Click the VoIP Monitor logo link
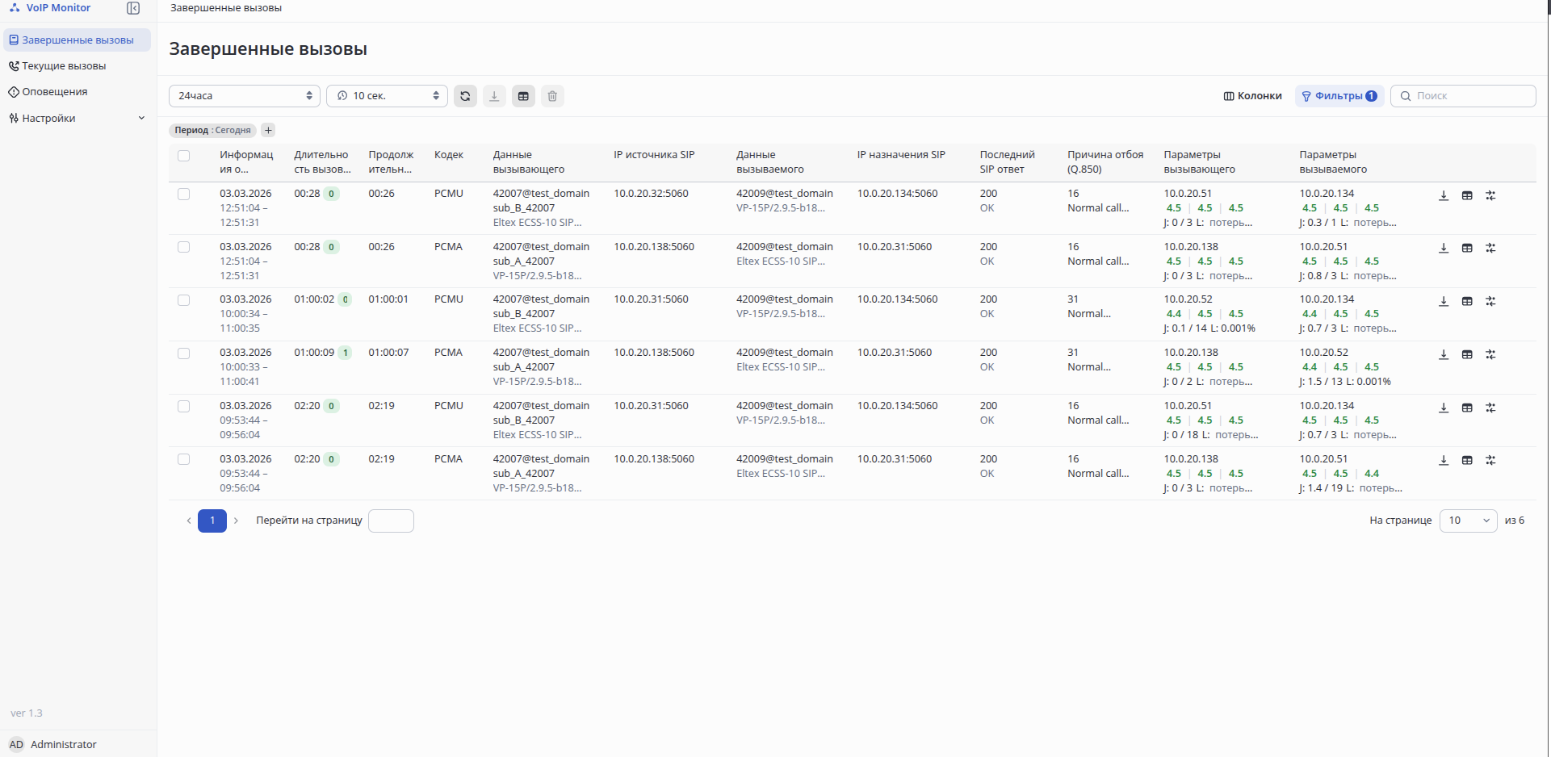This screenshot has height=757, width=1551. (50, 8)
